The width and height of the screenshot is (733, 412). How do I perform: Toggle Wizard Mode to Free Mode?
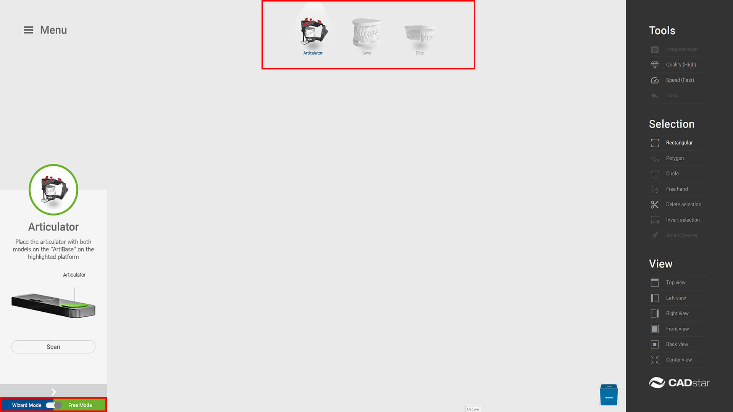click(x=52, y=405)
